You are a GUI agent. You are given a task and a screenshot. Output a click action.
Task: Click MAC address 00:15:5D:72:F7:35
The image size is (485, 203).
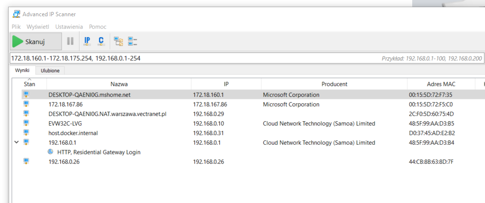[x=430, y=95]
